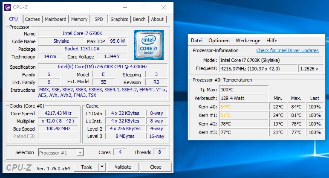This screenshot has height=178, width=329.
Task: Open the Optionen menu
Action: tap(219, 41)
